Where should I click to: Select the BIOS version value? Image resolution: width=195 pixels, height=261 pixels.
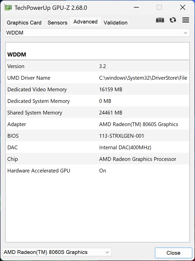[x=122, y=136]
